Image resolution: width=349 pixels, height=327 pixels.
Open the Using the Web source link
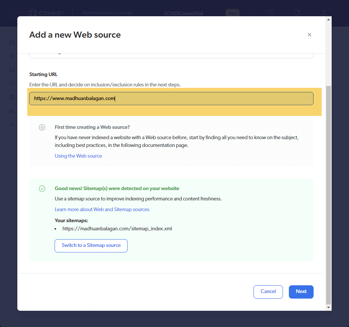pos(78,156)
